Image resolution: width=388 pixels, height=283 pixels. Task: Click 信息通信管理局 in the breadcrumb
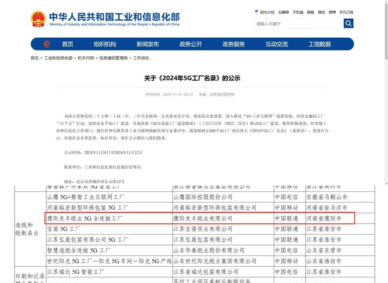click(113, 58)
